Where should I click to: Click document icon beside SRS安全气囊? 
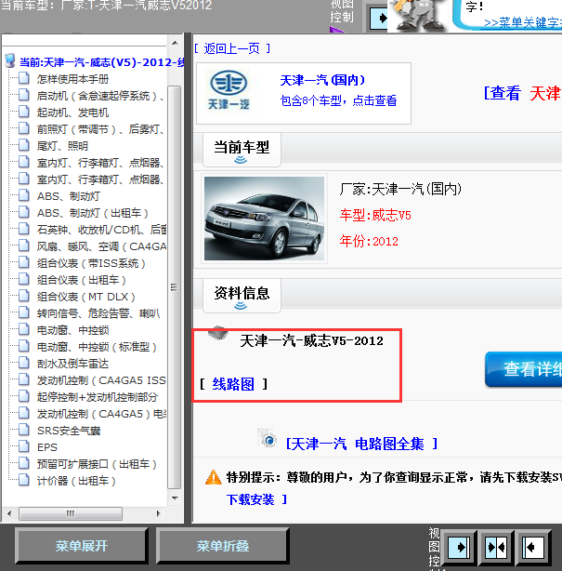[24, 430]
